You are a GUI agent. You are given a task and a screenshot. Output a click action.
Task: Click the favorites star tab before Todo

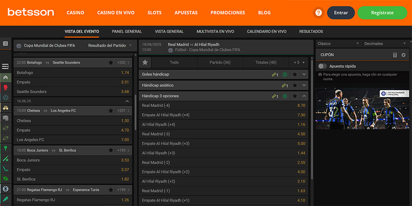pyautogui.click(x=145, y=62)
